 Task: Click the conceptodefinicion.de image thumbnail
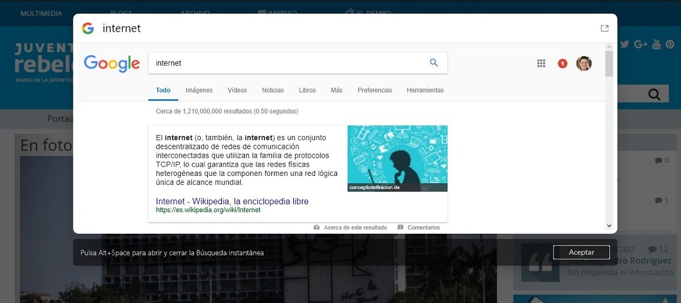click(397, 158)
